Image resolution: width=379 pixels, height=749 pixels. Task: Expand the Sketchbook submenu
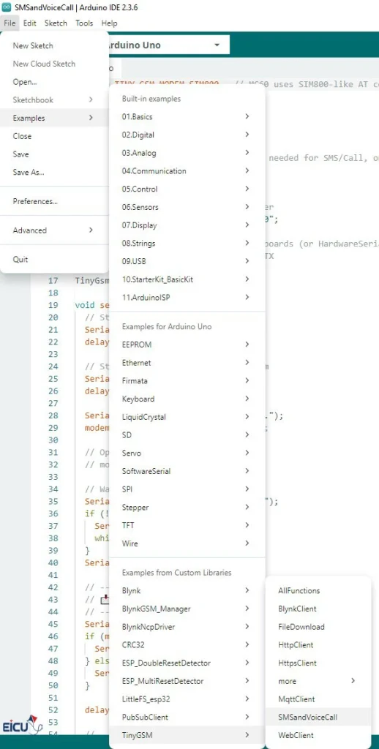54,100
